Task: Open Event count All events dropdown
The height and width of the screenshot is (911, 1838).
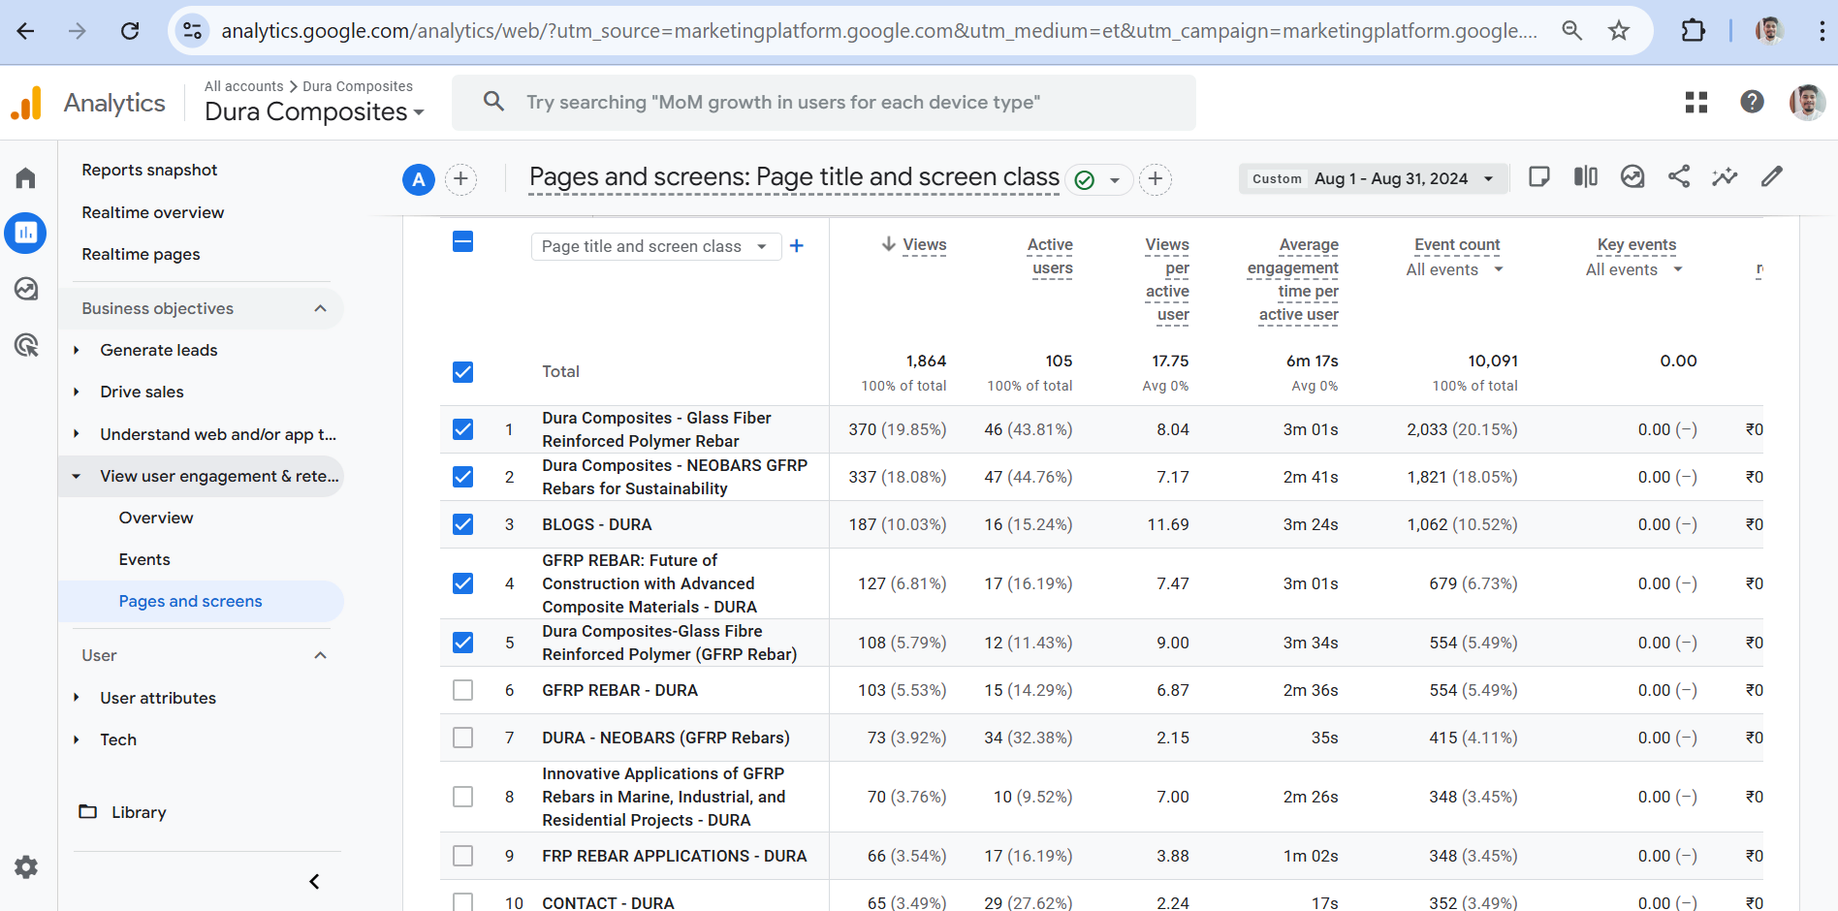Action: point(1454,269)
